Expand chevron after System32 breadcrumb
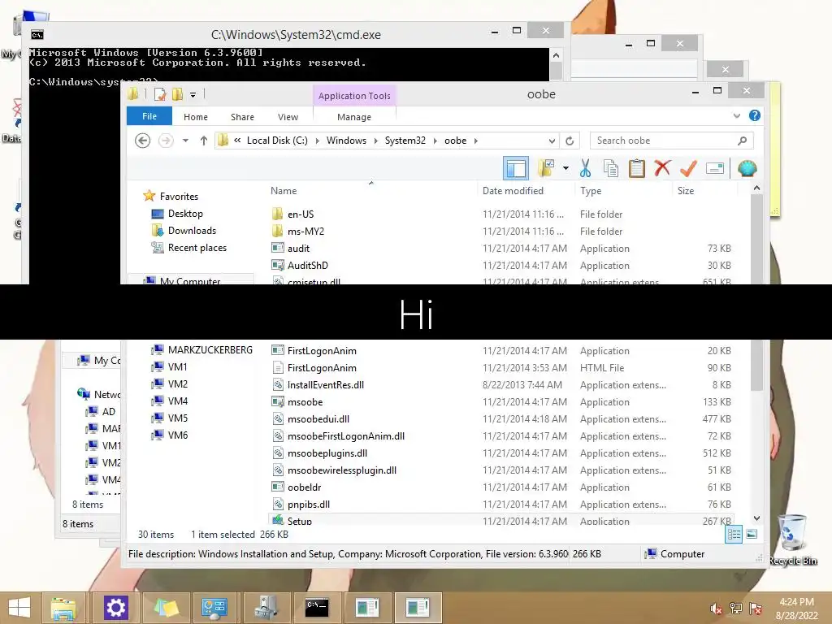 click(435, 141)
